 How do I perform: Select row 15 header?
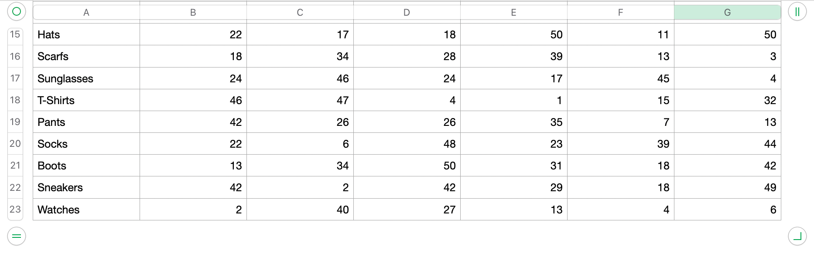[15, 34]
